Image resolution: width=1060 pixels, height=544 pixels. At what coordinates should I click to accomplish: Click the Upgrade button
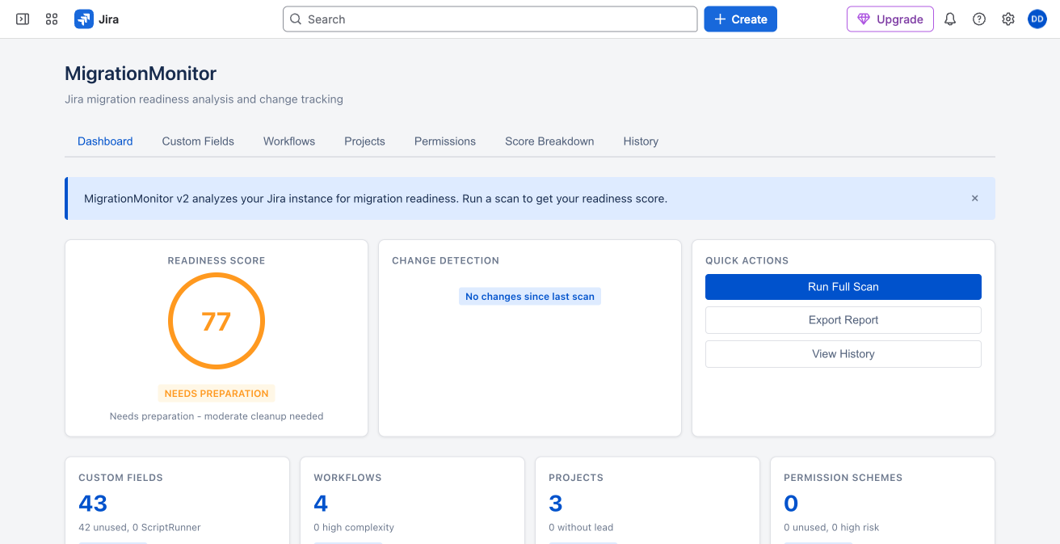(890, 19)
